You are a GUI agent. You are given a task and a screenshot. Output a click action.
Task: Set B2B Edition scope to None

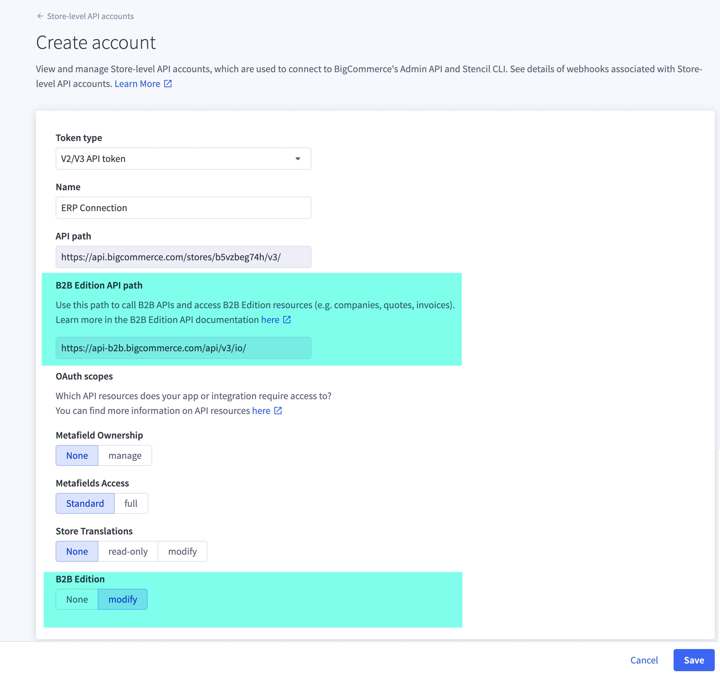click(77, 599)
